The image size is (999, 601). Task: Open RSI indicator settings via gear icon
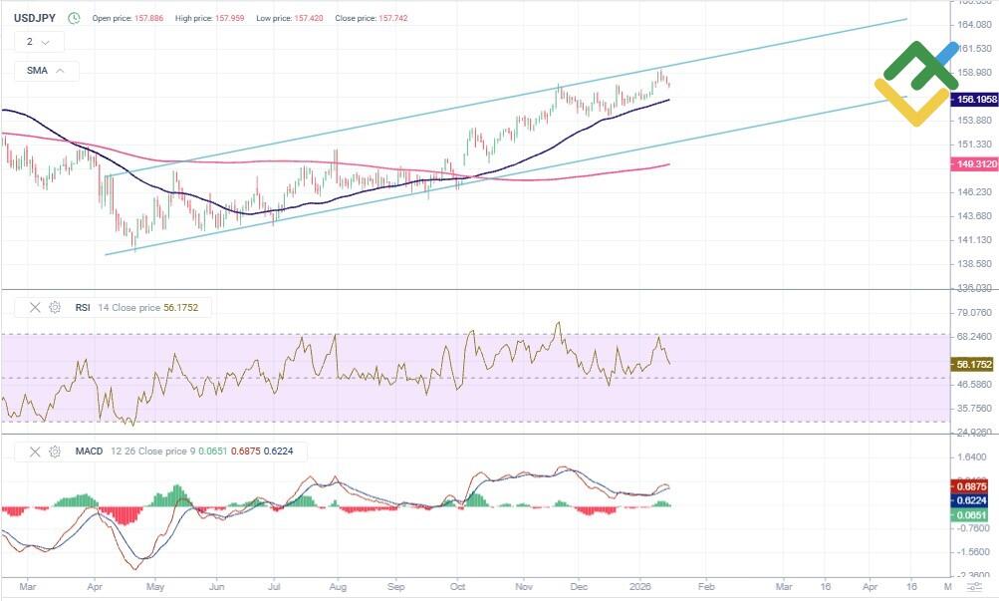[55, 307]
